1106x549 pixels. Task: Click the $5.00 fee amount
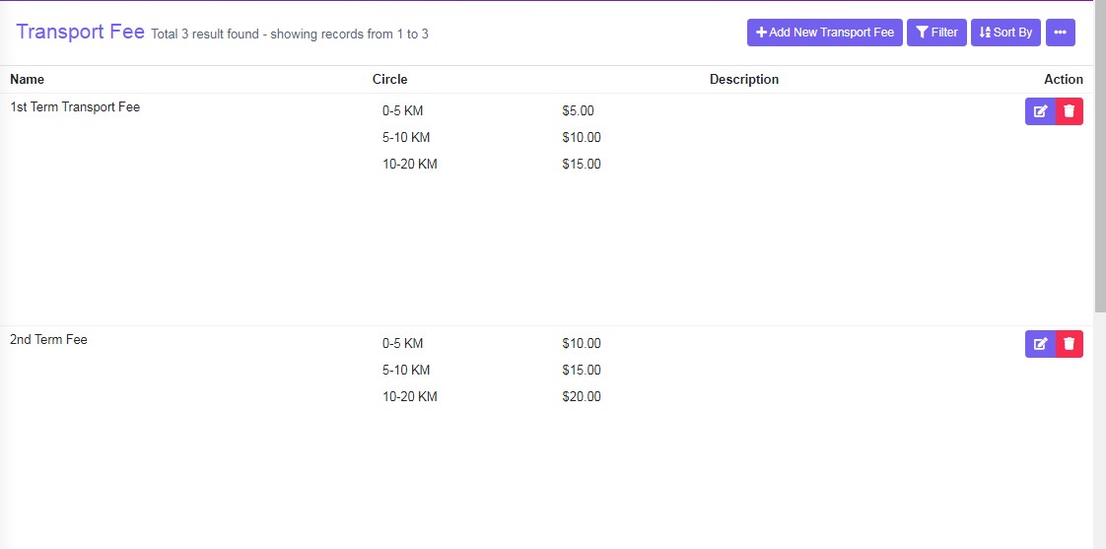tap(579, 110)
